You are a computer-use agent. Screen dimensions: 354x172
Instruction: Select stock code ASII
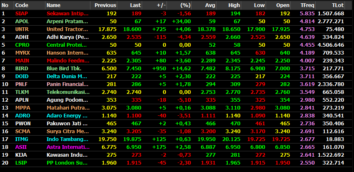(21, 147)
